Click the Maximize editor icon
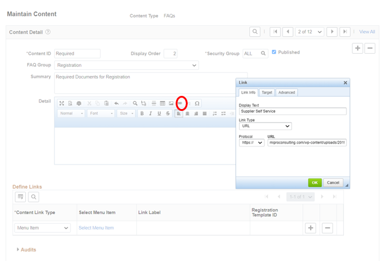 pyautogui.click(x=62, y=103)
